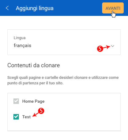The height and width of the screenshot is (140, 128).
Task: Click the AVANTI button
Action: coord(113,8)
